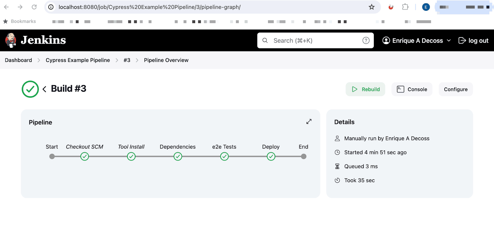
Task: Click the Dependencies stage label
Action: click(178, 147)
